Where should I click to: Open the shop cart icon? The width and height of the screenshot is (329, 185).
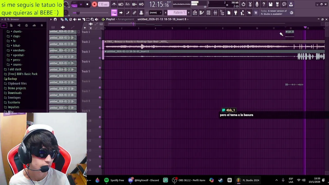pos(256,13)
